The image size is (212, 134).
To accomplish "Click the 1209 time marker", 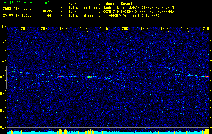I will (185, 29).
